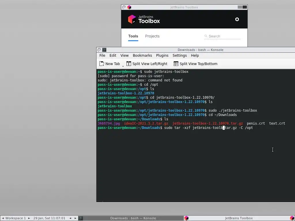Click the 'command not found' error line
Viewport: 295px width, 221px height.
coord(140,80)
